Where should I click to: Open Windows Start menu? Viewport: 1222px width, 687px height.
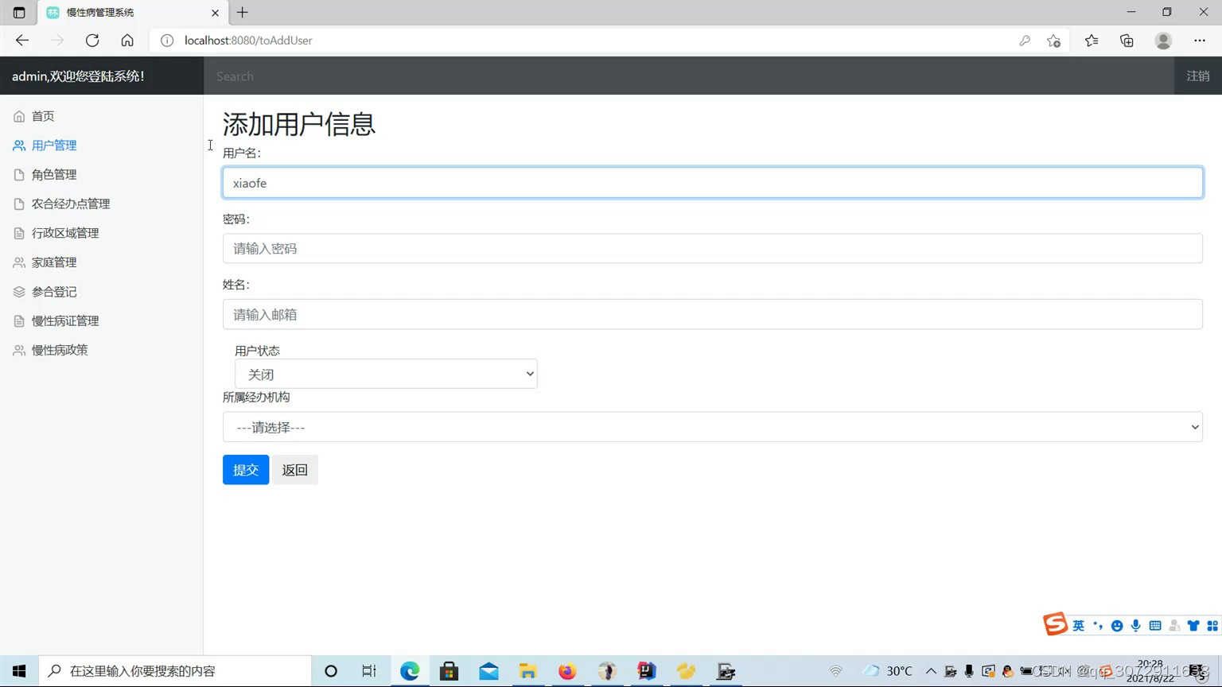pos(19,671)
